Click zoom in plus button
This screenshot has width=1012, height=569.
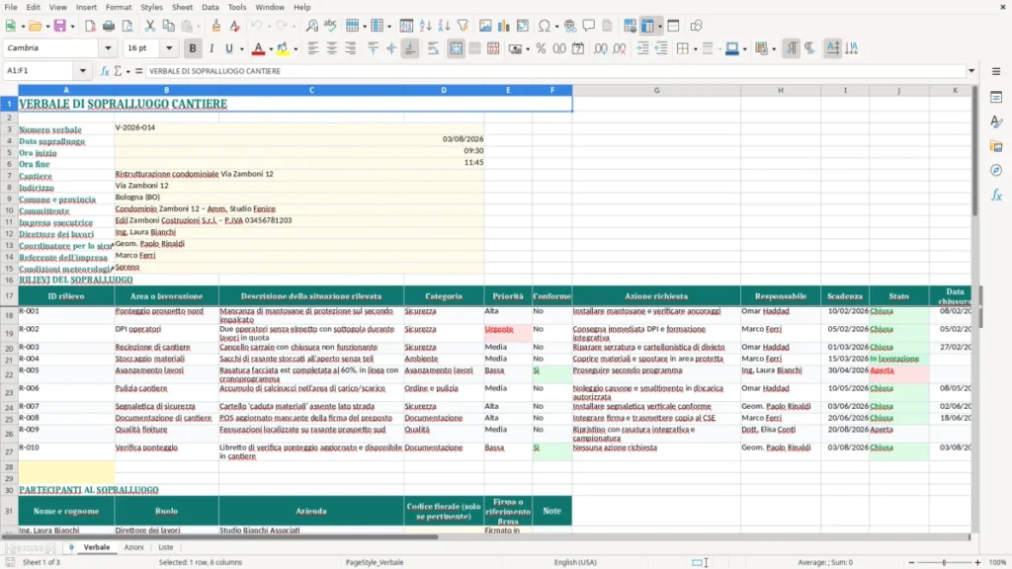[977, 562]
